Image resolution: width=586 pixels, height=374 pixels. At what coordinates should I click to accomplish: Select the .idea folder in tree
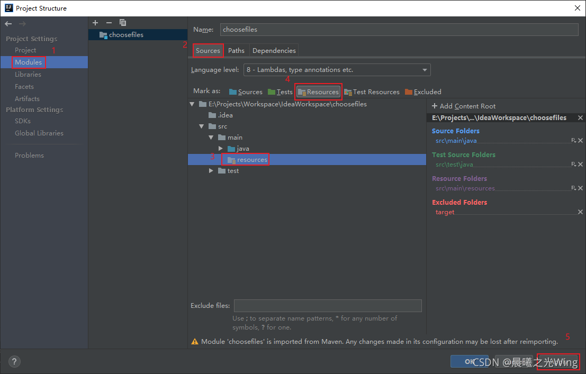click(221, 115)
